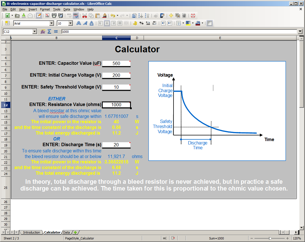Open the Name Box dropdown arrow

point(35,31)
